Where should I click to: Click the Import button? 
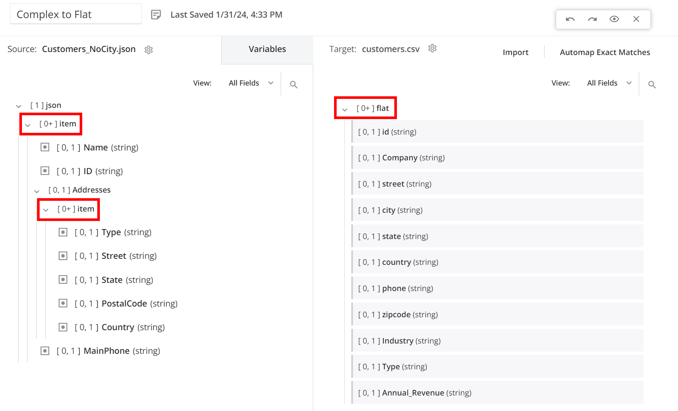pos(515,52)
